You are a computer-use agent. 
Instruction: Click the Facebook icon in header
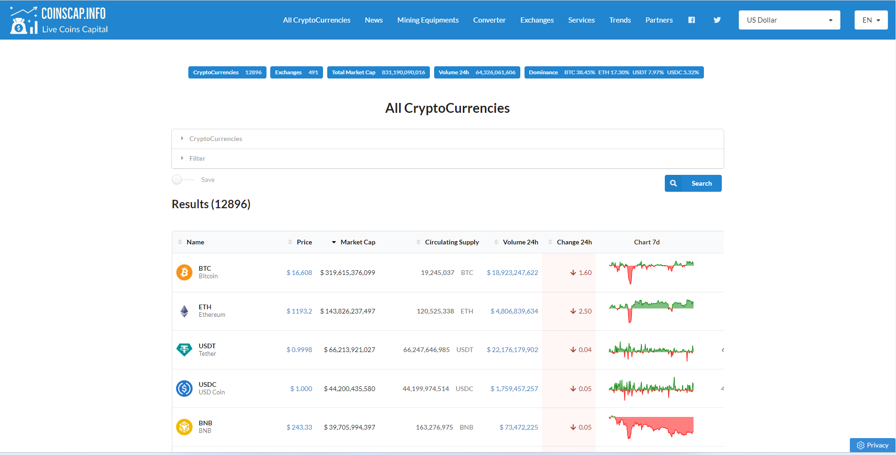[x=691, y=20]
